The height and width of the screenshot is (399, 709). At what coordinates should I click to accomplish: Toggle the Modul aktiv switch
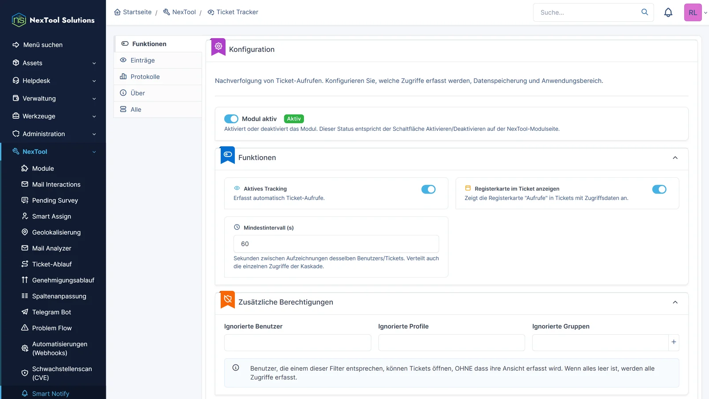[x=231, y=119]
